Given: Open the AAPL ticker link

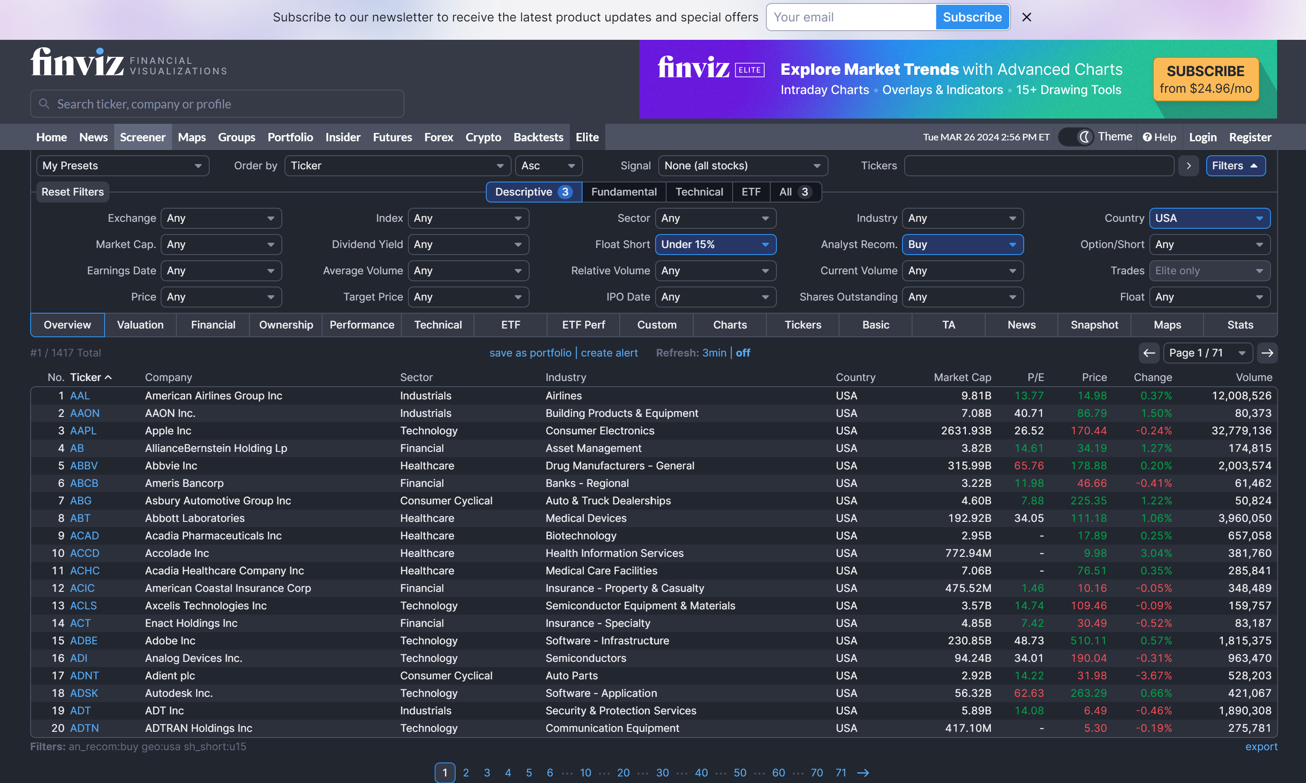Looking at the screenshot, I should point(84,430).
